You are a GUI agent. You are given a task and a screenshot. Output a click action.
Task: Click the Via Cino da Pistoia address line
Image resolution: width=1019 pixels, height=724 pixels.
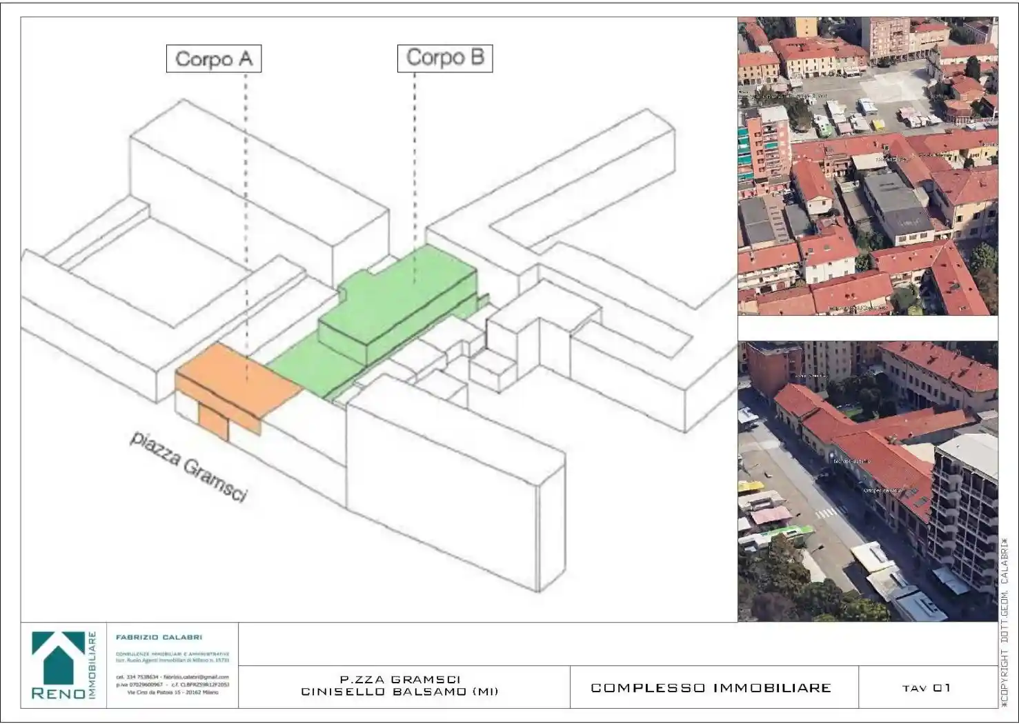[172, 692]
